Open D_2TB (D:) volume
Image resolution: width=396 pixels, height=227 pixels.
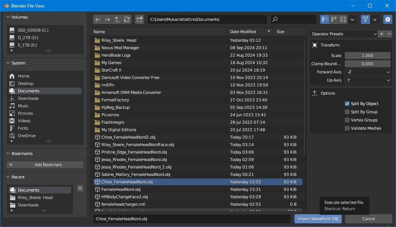(x=45, y=38)
